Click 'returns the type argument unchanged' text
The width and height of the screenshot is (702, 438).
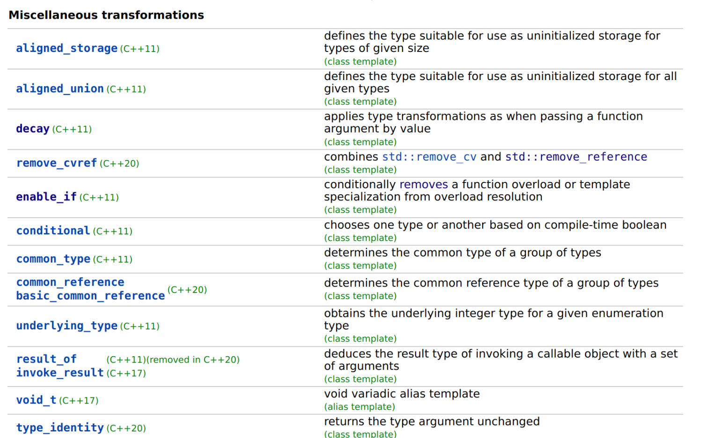[x=432, y=421]
